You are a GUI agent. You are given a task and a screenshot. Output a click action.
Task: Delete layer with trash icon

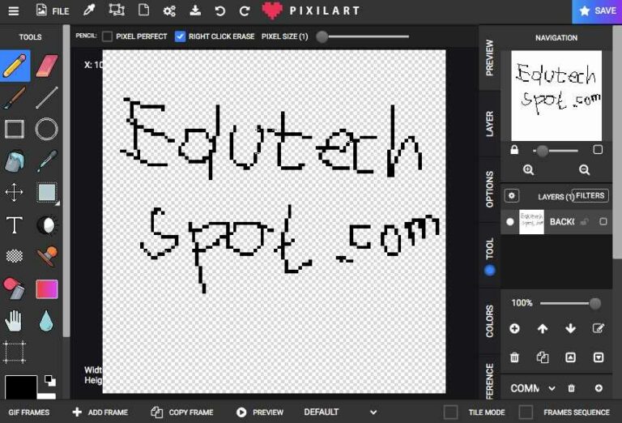tap(514, 357)
